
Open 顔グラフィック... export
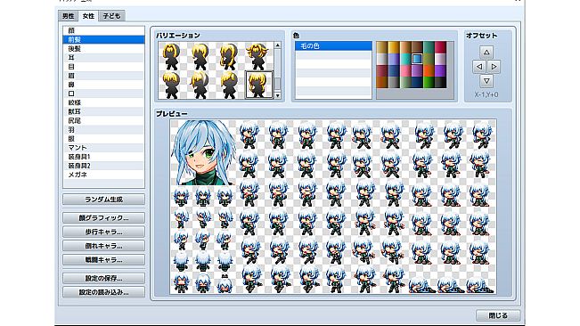(103, 218)
